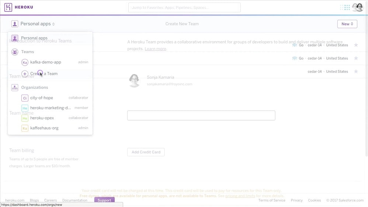
Task: Select the heroku-opex organization
Action: pos(50,118)
